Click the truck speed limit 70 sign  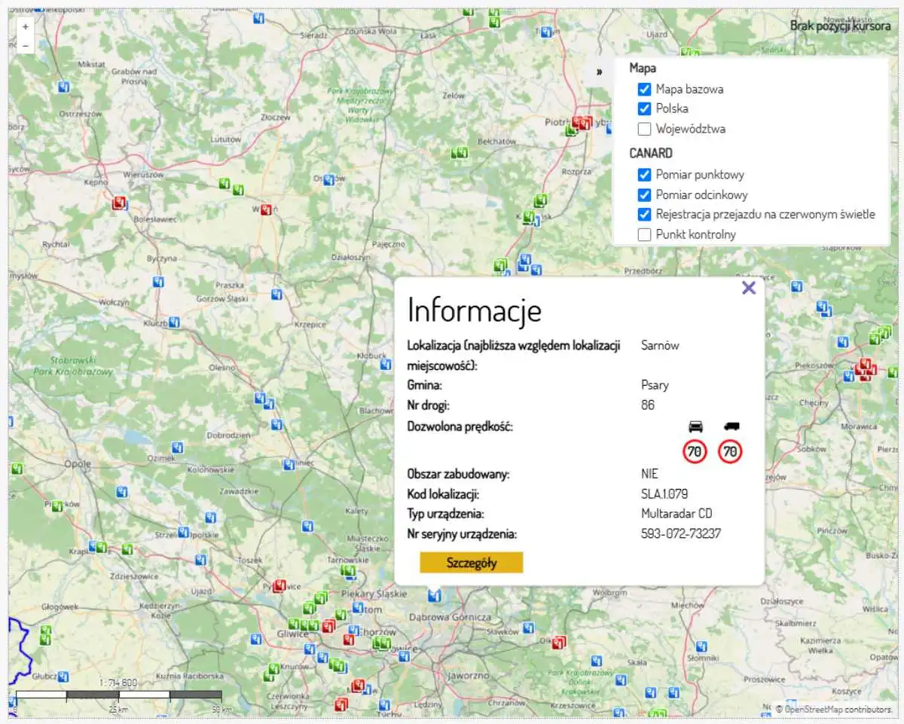tap(730, 452)
